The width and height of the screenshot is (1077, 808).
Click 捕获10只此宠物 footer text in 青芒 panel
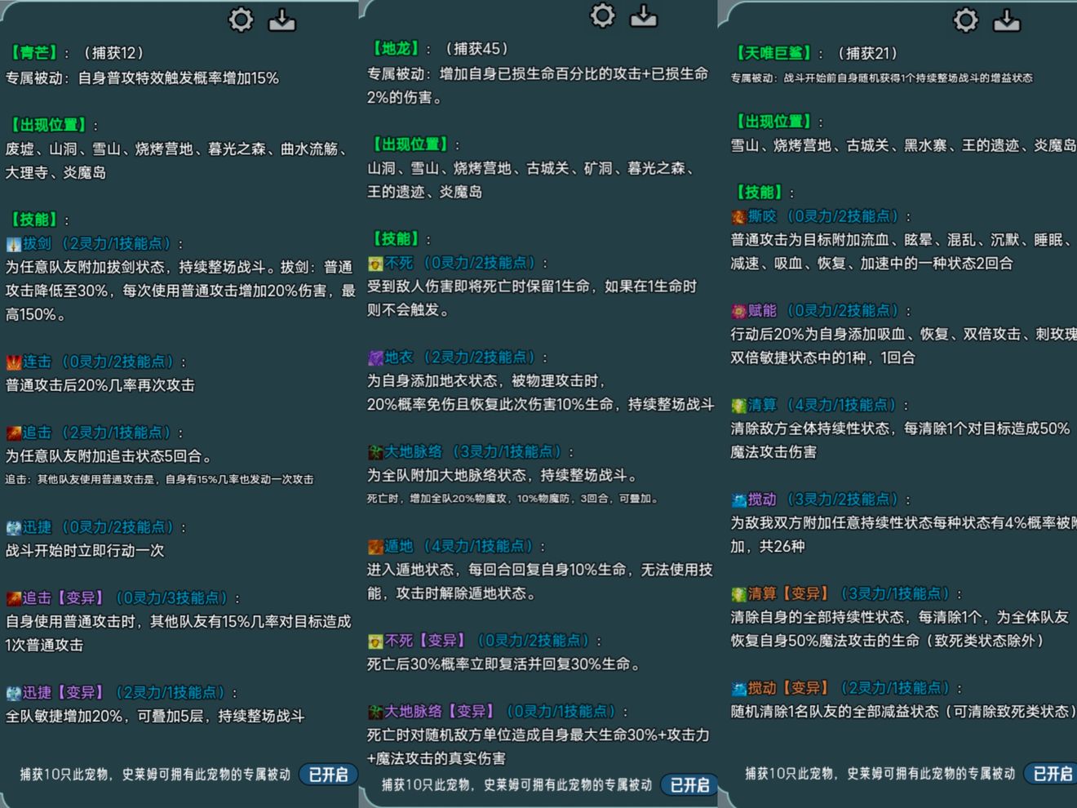point(155,775)
